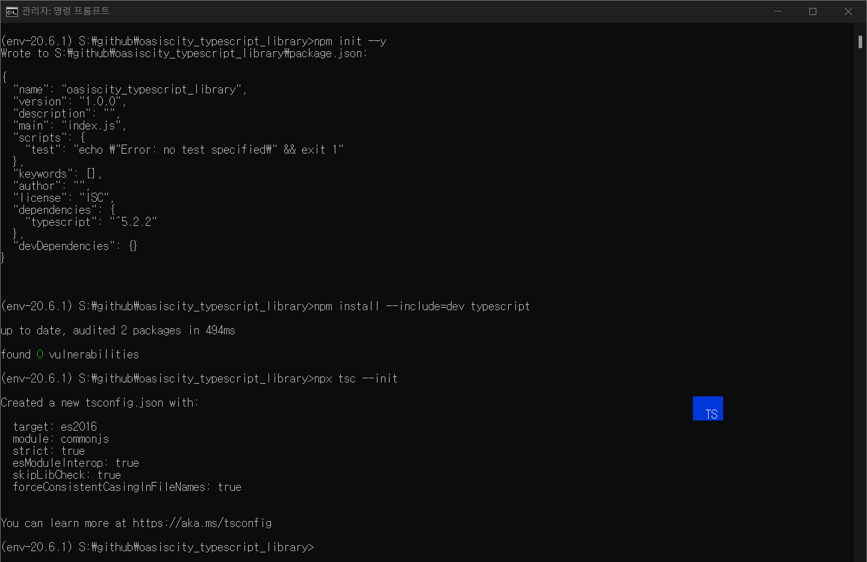Click the '"keywords": []' line

[58, 173]
